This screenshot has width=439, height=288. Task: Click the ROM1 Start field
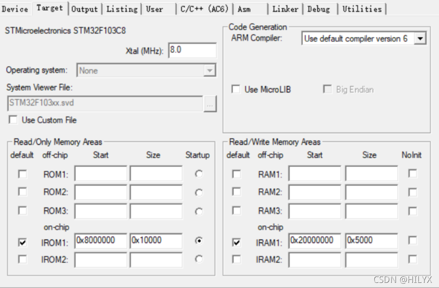point(101,174)
